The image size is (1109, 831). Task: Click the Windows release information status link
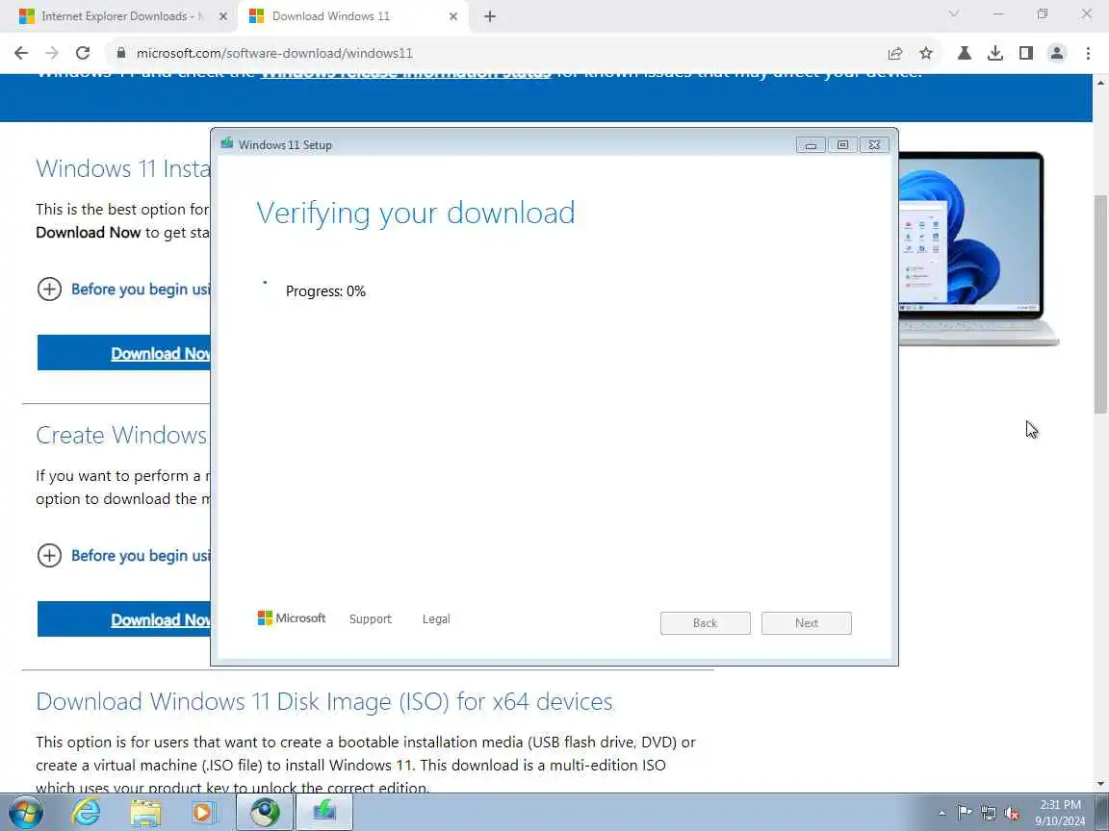405,73
